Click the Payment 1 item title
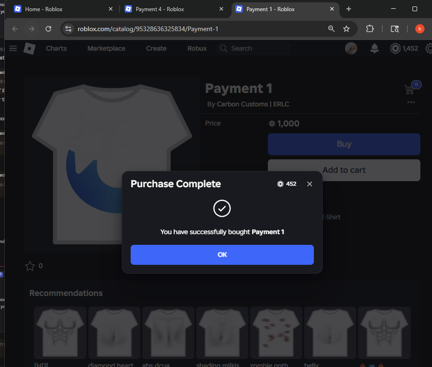The width and height of the screenshot is (432, 367). tap(239, 89)
